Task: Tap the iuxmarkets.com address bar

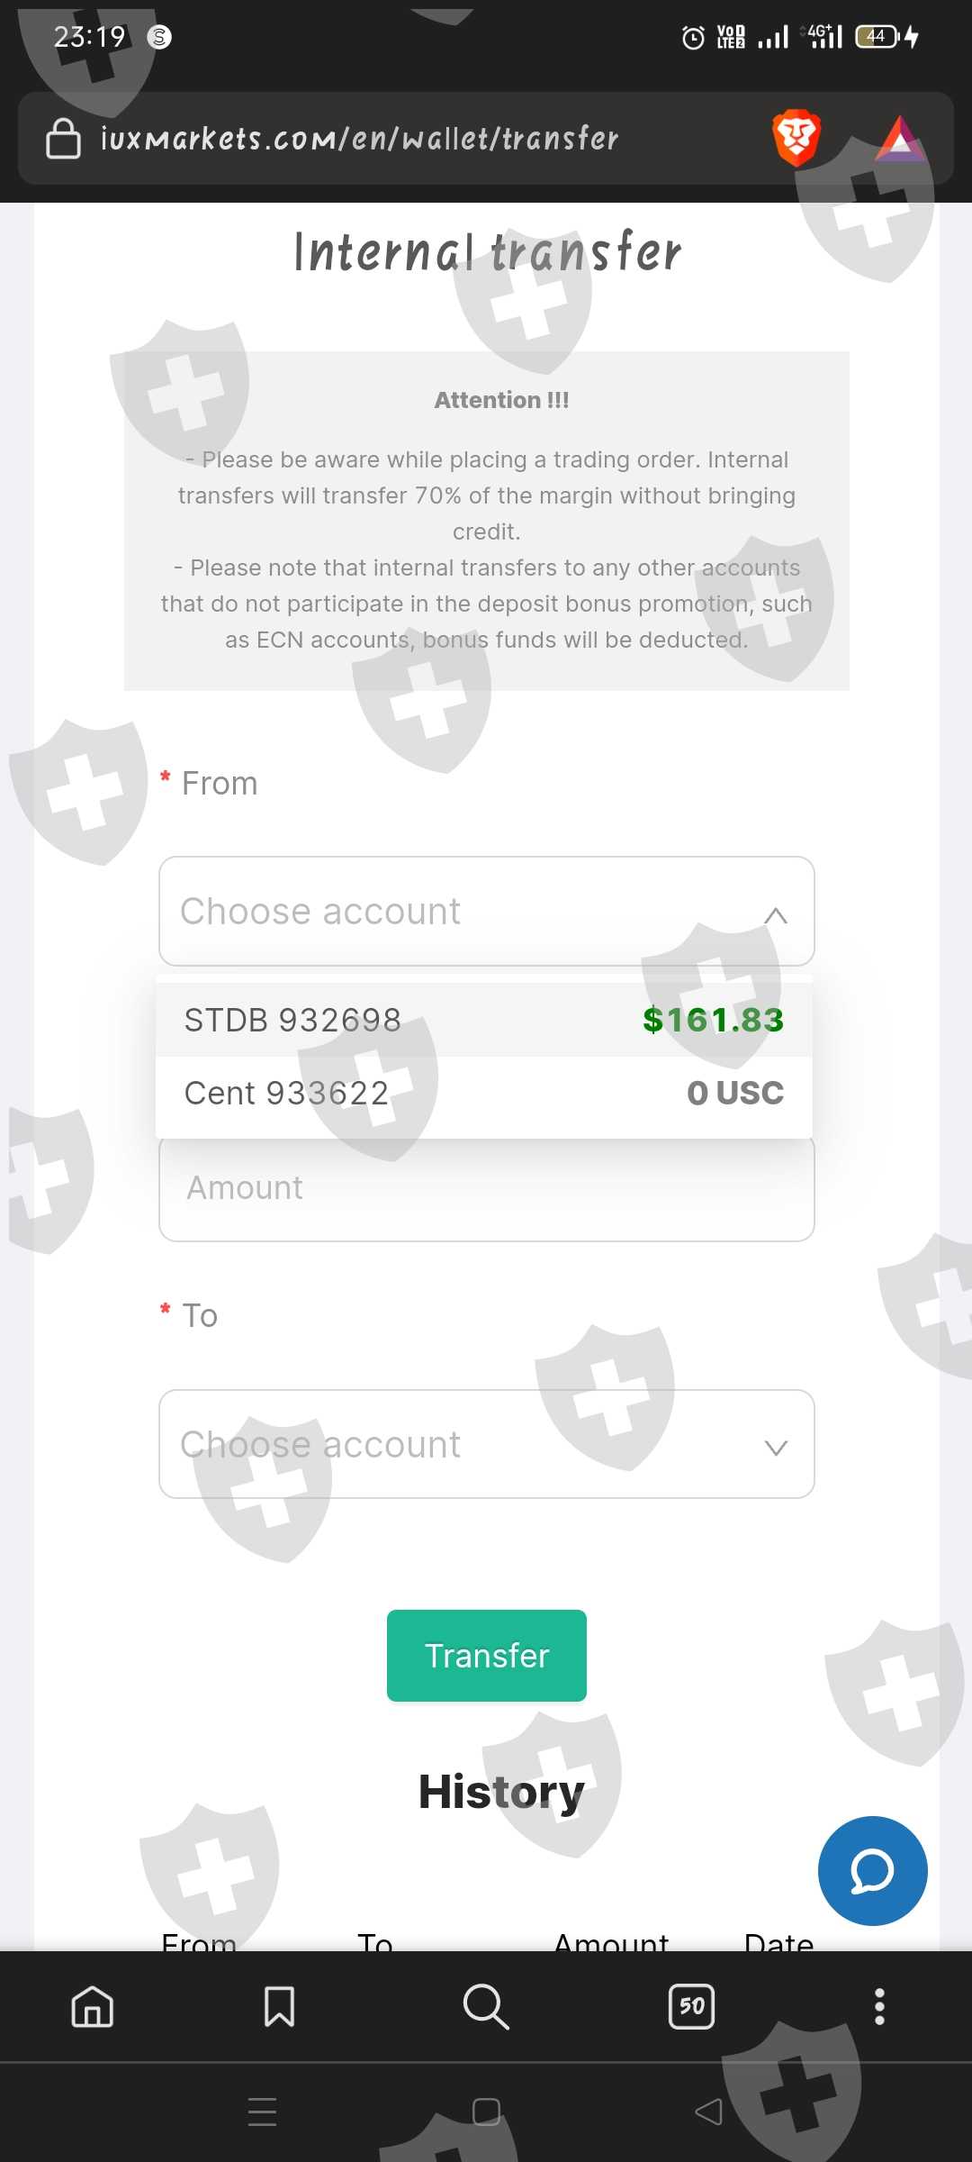Action: click(x=360, y=139)
